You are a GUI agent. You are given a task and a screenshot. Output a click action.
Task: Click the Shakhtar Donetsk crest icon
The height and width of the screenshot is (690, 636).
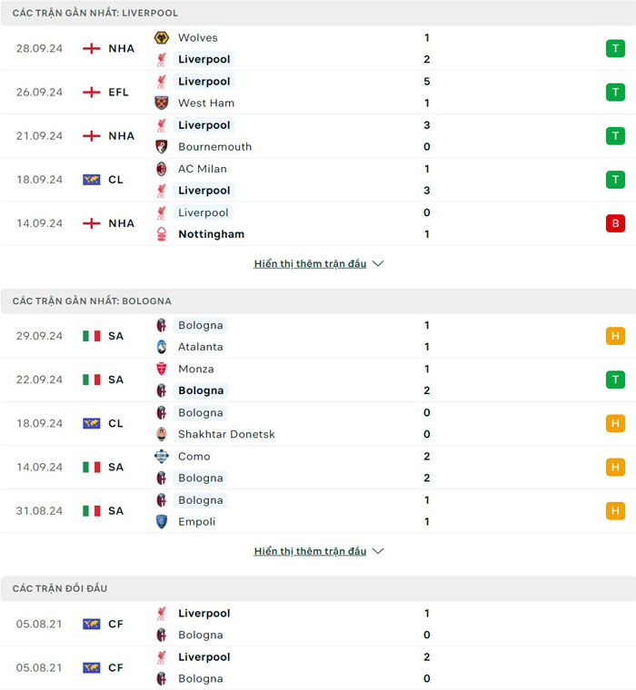pyautogui.click(x=162, y=434)
